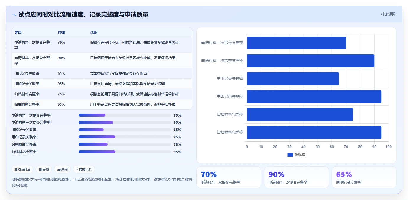Click the footnote starting 所有数值均为示例目标
408x200 pixels.
click(x=102, y=182)
